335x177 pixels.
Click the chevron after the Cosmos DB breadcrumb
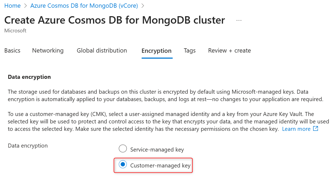(143, 6)
